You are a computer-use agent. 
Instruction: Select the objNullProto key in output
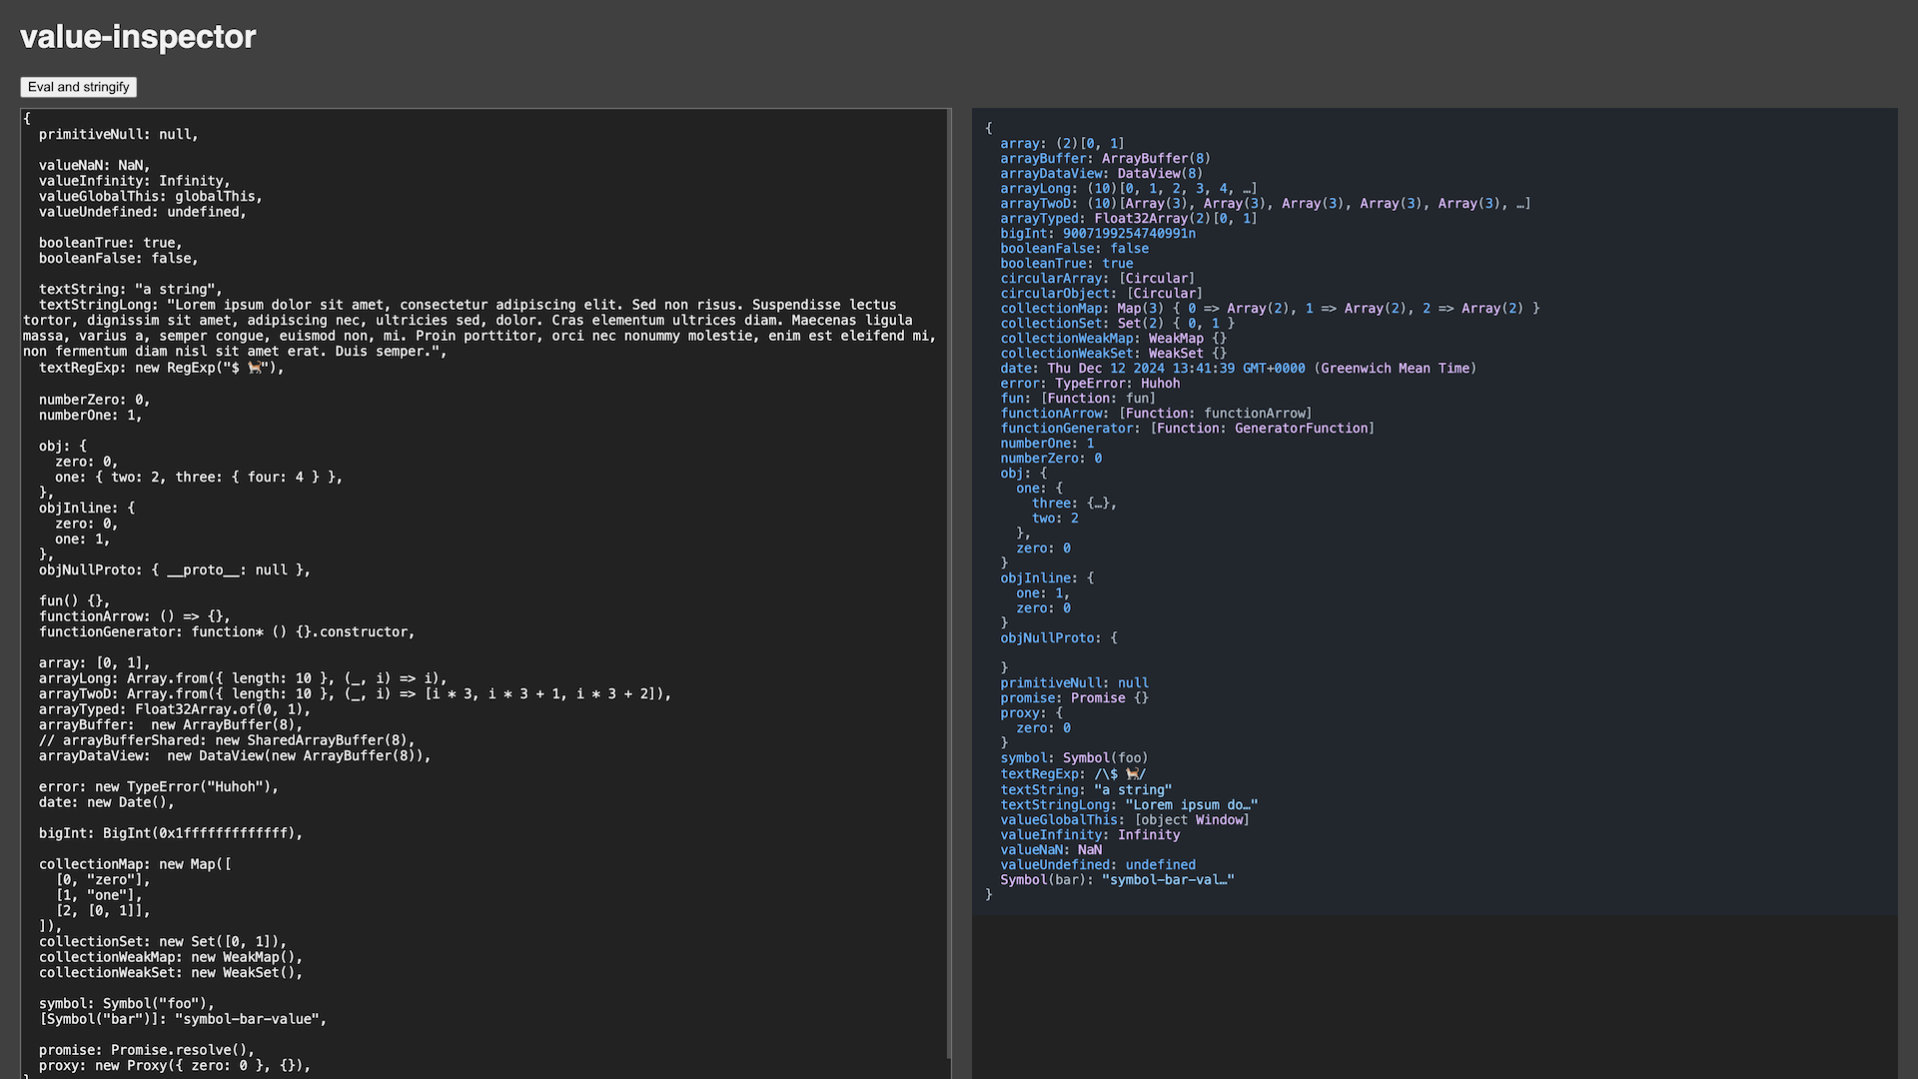pos(1049,638)
